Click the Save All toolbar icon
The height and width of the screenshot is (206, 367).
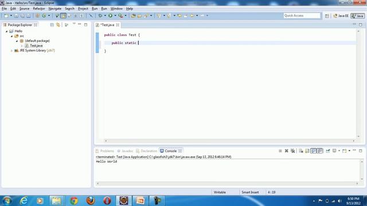coord(22,15)
